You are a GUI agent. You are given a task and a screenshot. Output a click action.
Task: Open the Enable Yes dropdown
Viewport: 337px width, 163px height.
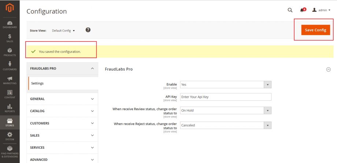click(x=226, y=85)
